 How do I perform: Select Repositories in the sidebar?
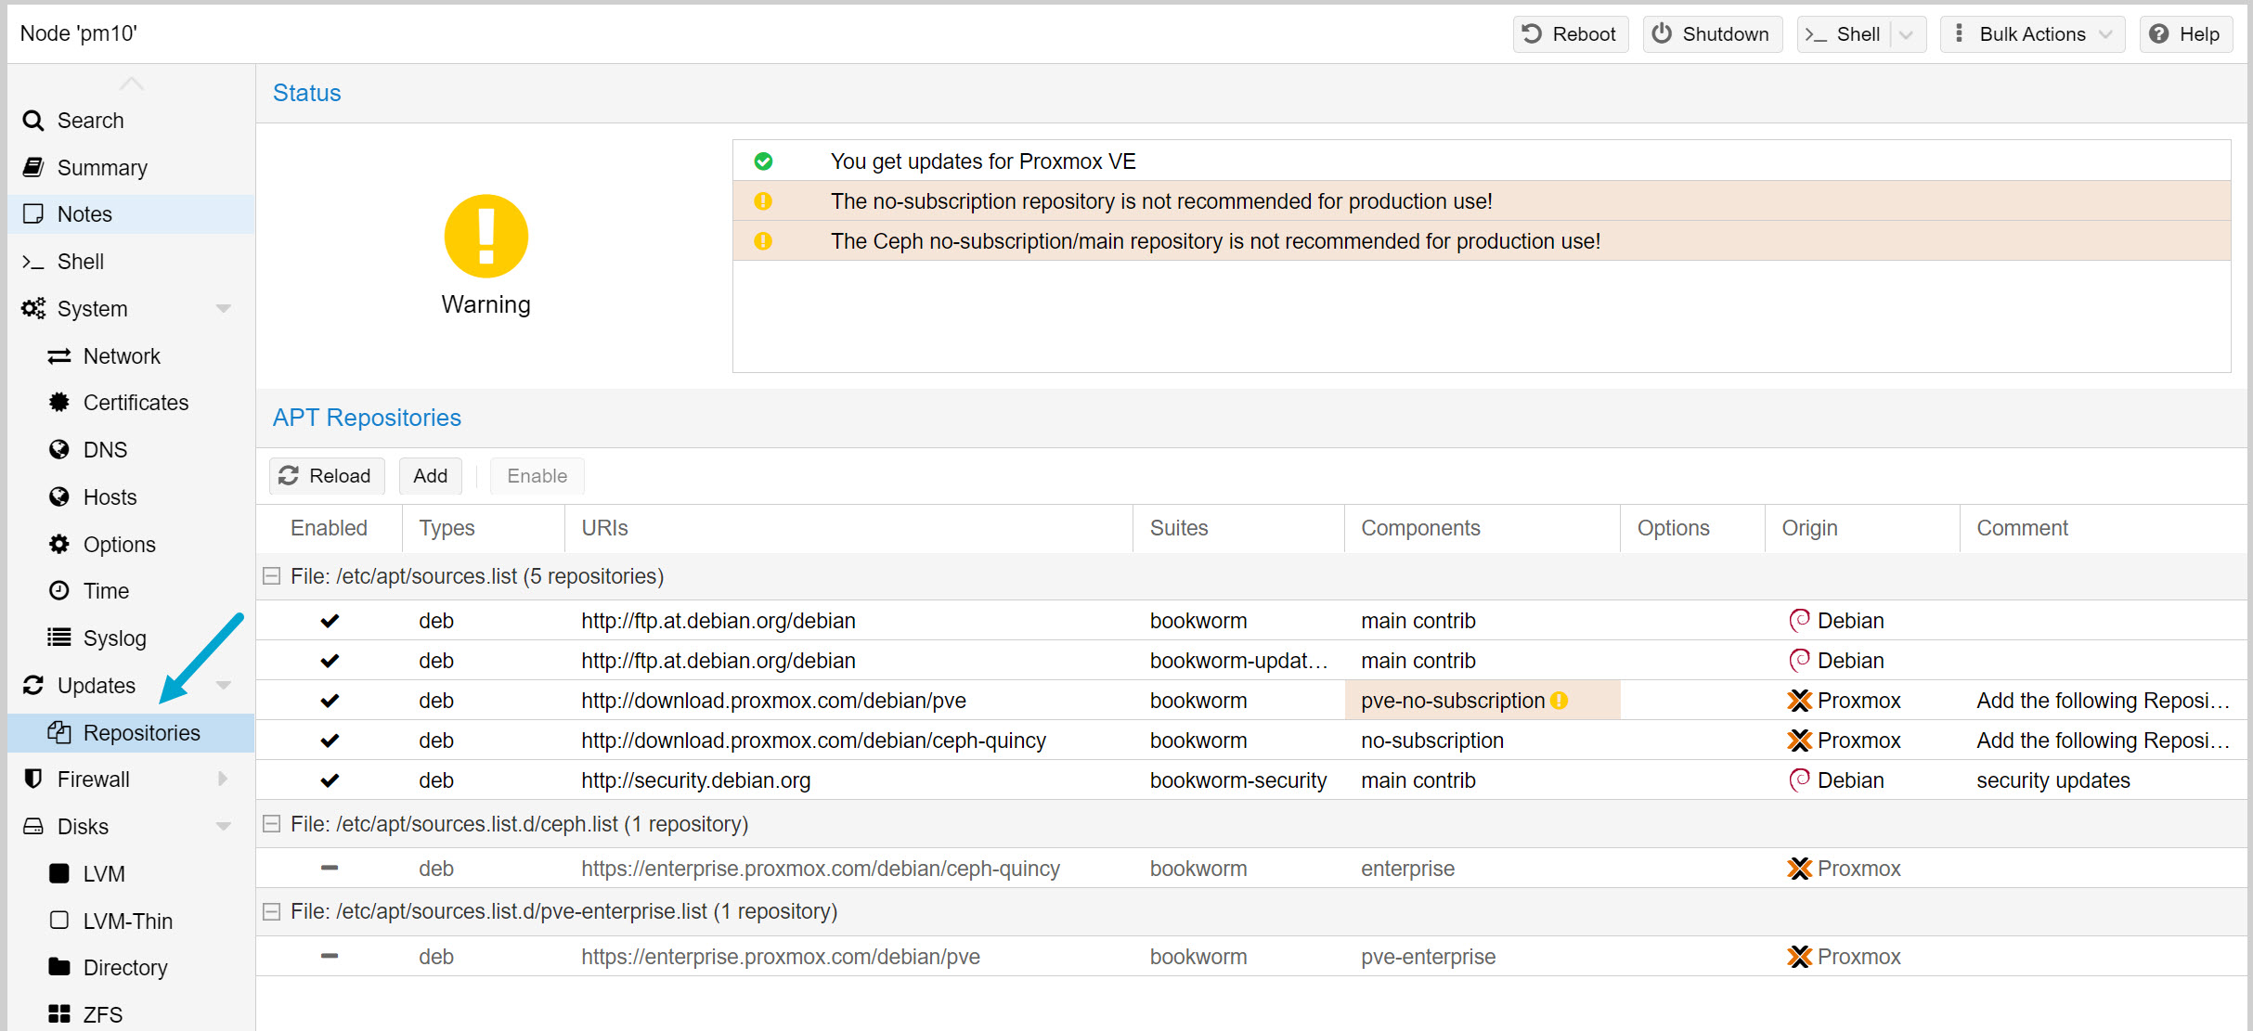[x=141, y=733]
